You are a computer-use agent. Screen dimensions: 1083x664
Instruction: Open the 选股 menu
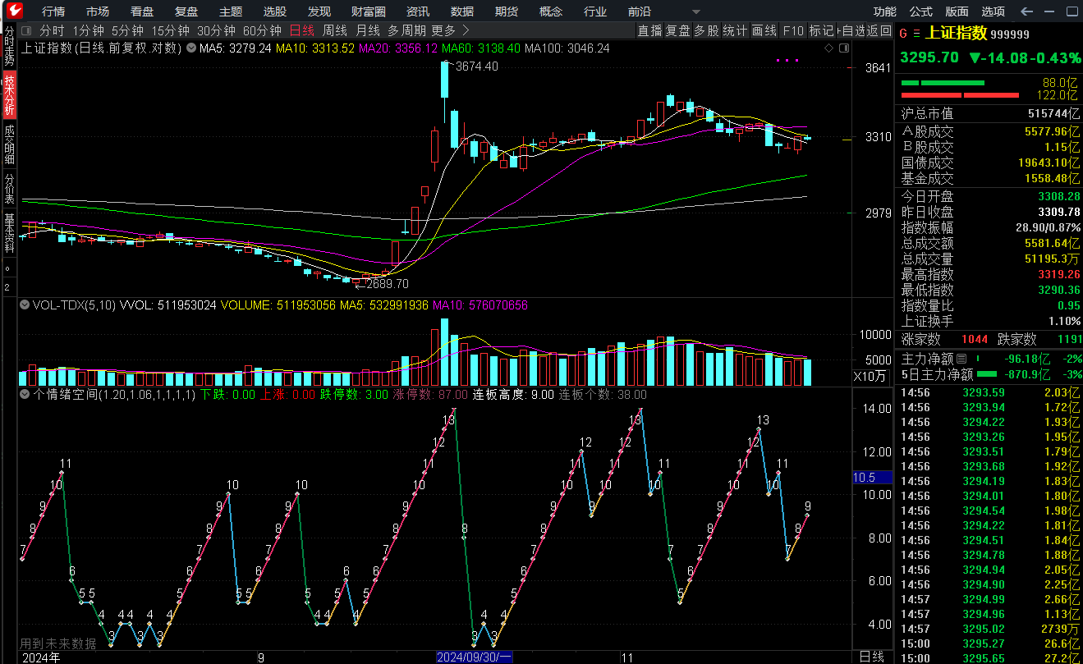(x=275, y=11)
